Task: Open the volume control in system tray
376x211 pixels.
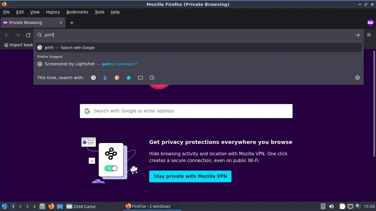Action: (x=331, y=206)
